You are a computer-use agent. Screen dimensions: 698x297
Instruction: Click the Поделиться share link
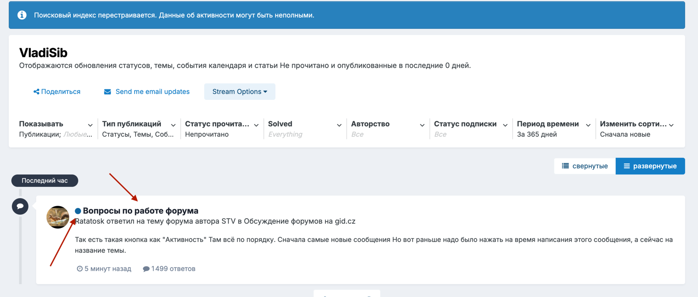pos(57,92)
